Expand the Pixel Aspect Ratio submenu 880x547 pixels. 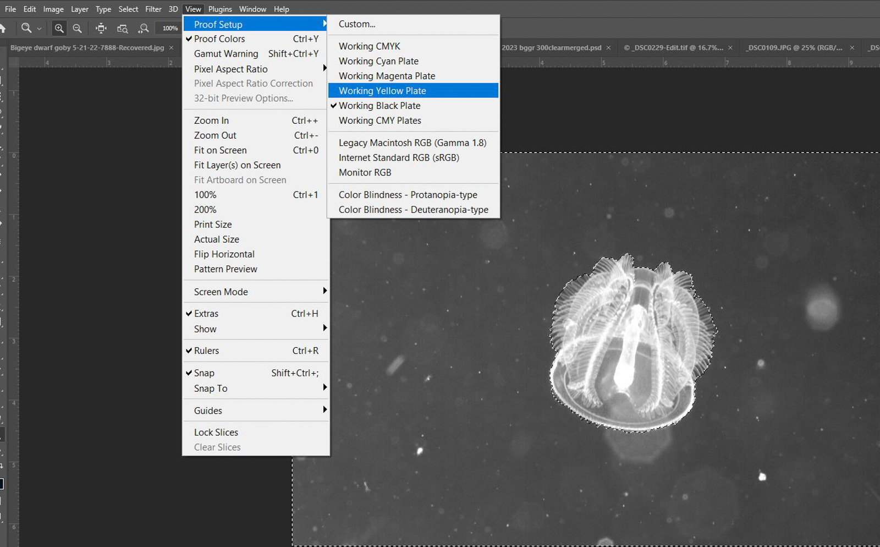(x=230, y=69)
